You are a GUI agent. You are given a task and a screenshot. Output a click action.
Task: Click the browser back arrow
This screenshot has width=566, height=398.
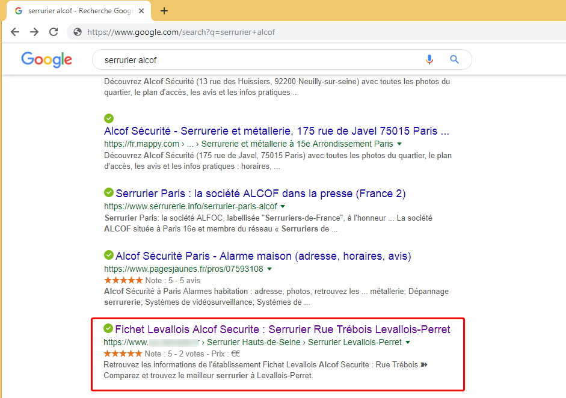[x=15, y=32]
